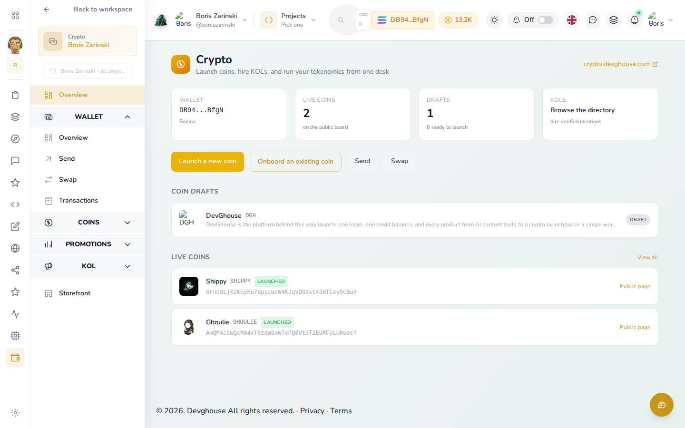The width and height of the screenshot is (685, 428).
Task: Open Boris Zarinski account dropdown
Action: 211,20
